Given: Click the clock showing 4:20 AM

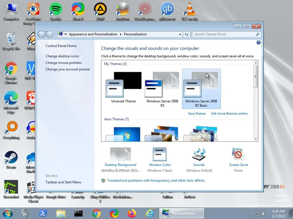Looking at the screenshot, I should tap(278, 211).
